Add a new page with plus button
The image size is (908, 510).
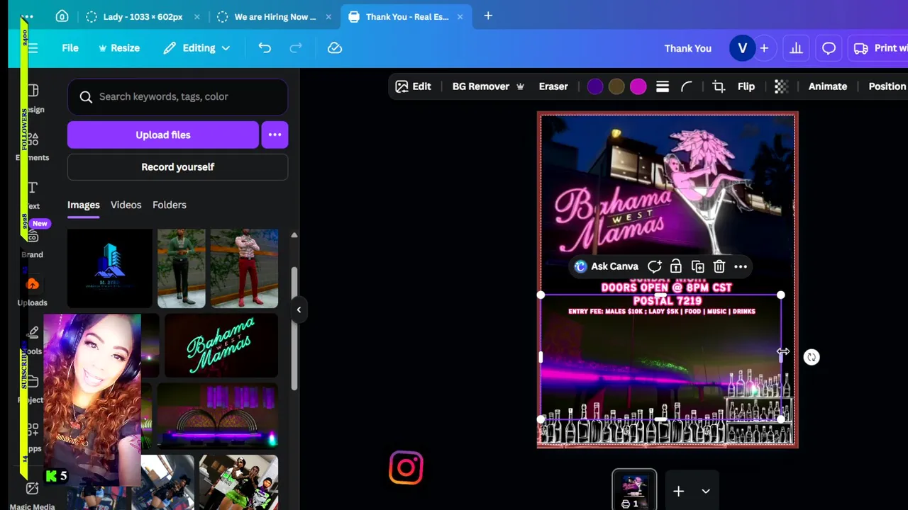pos(678,491)
